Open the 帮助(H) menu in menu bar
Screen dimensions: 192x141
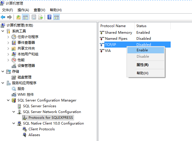click(x=56, y=10)
